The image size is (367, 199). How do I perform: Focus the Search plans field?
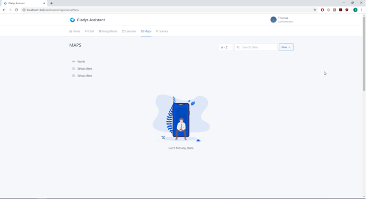[256, 47]
